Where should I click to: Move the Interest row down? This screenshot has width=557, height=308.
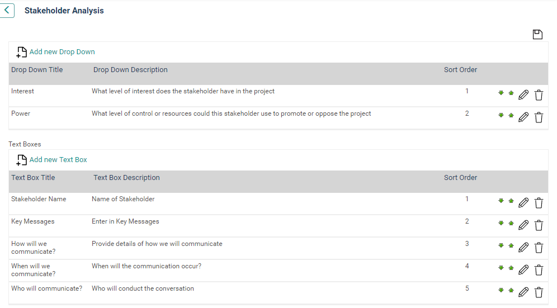[x=501, y=93]
